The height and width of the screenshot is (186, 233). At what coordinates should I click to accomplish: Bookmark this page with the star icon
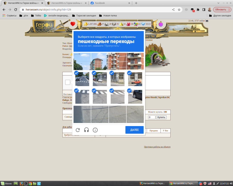(x=179, y=10)
